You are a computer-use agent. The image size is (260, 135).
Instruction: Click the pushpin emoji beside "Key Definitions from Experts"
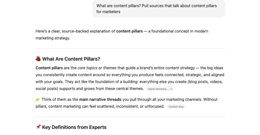pos(38,127)
